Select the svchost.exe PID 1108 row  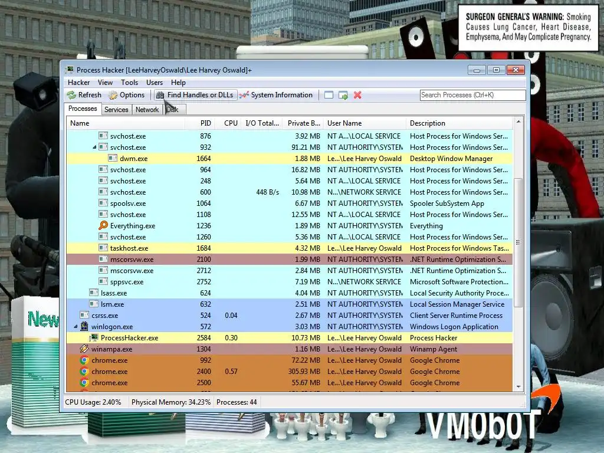point(290,215)
